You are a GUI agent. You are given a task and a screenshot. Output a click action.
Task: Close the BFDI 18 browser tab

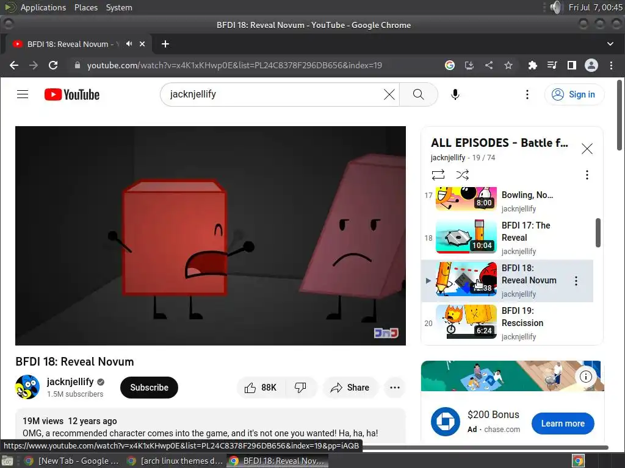(142, 44)
